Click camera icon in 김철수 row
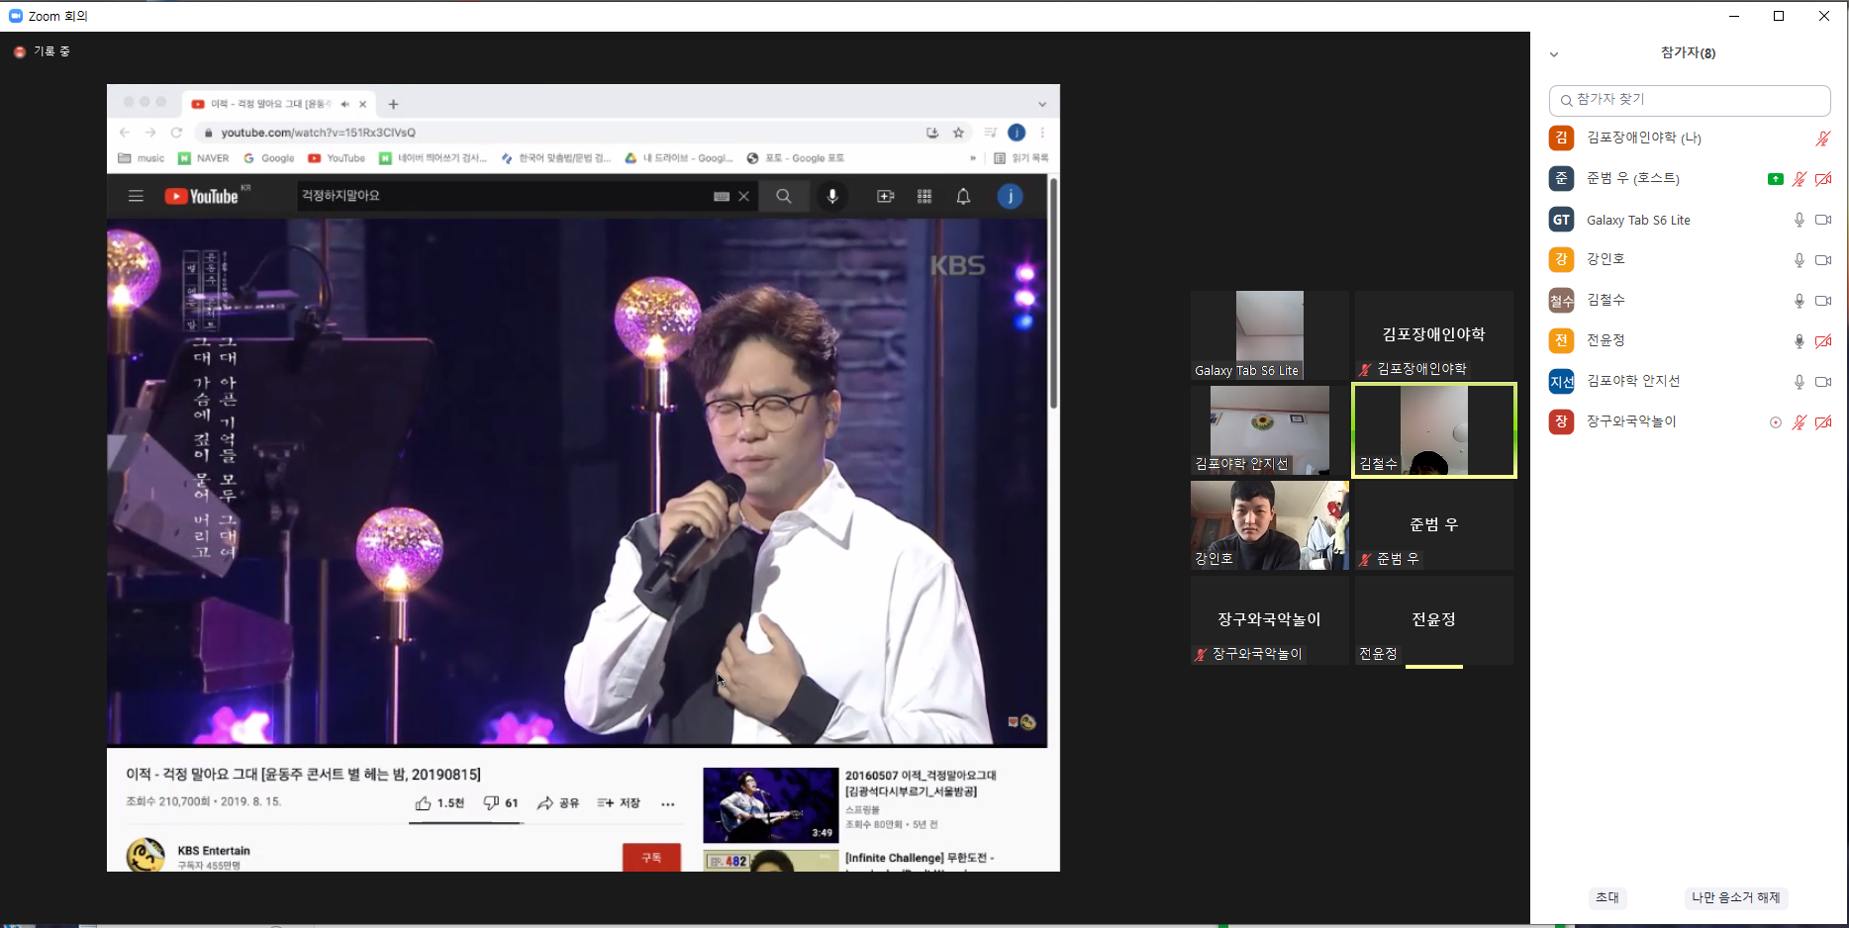Screen dimensions: 1849x928 pos(1823,301)
